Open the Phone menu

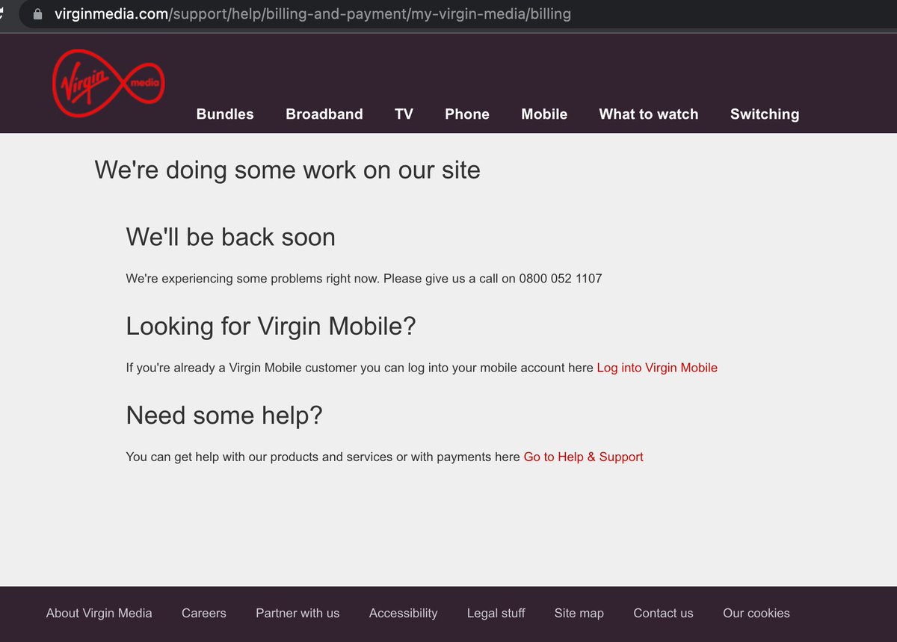[x=467, y=114]
